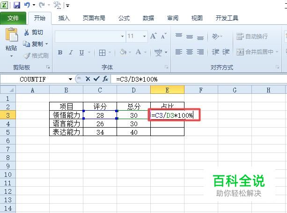This screenshot has height=213, width=287.
Task: Click the center text icon
Action: point(190,52)
